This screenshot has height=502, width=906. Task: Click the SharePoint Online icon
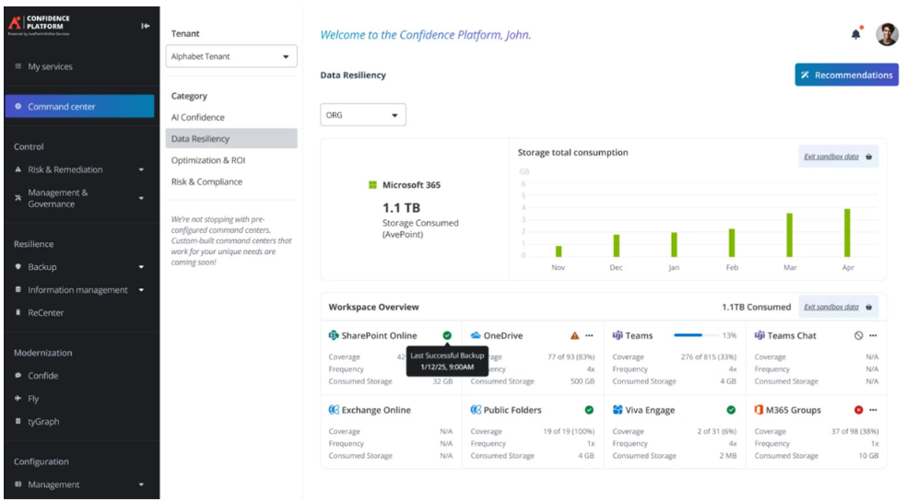coord(334,335)
